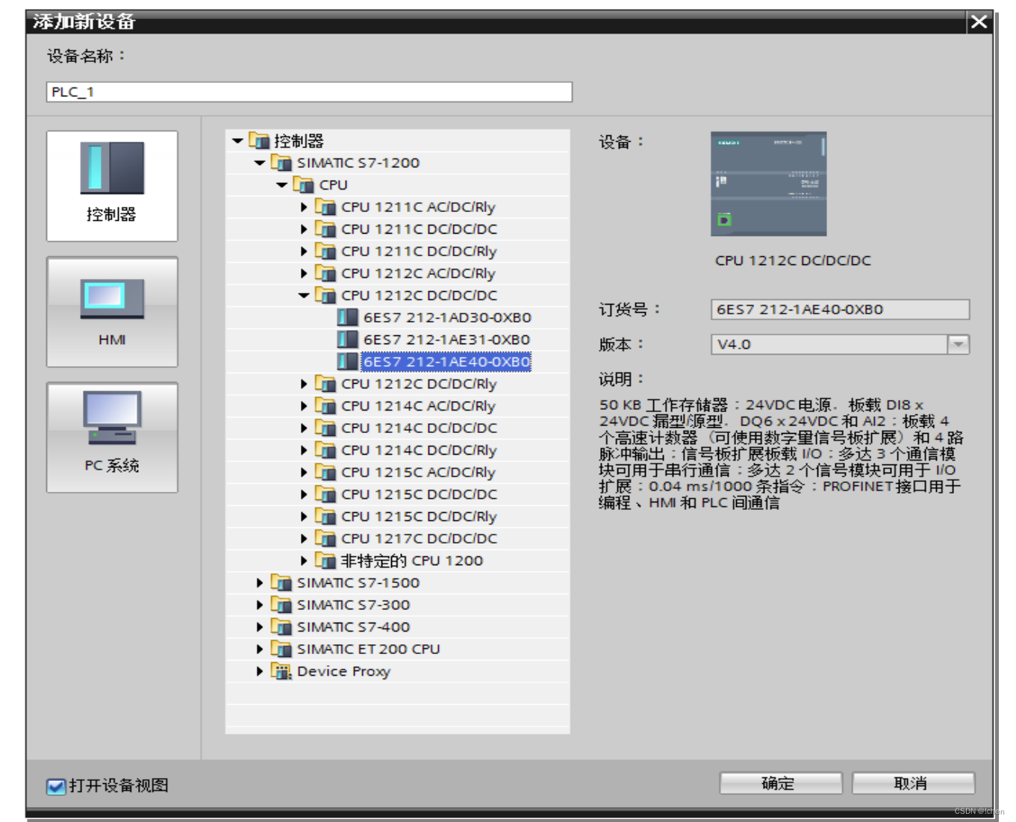Expand CPU 1211C AC/DC/Rly node arrow
The height and width of the screenshot is (822, 1016).
304,207
